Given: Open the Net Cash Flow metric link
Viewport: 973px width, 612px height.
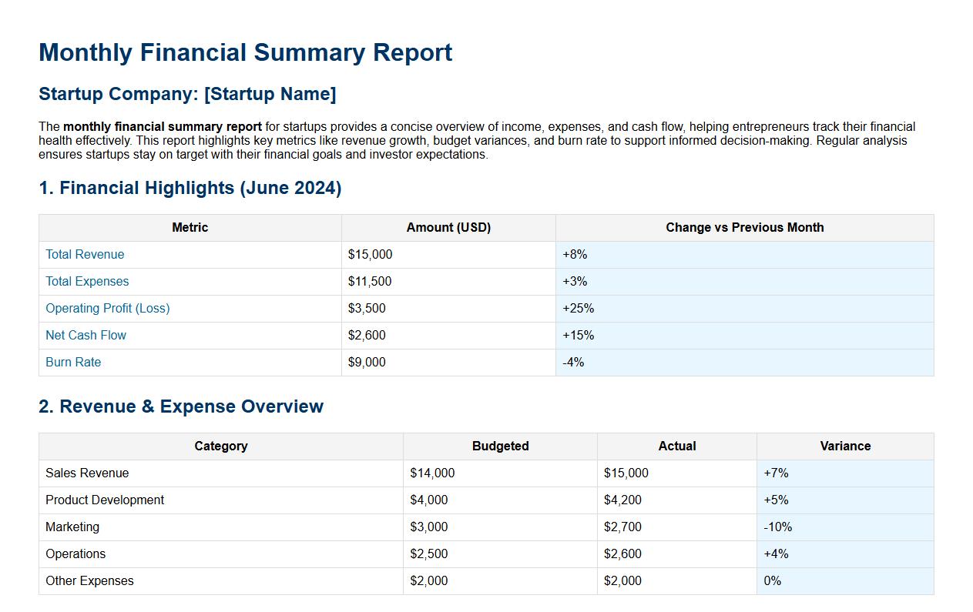Looking at the screenshot, I should (86, 335).
